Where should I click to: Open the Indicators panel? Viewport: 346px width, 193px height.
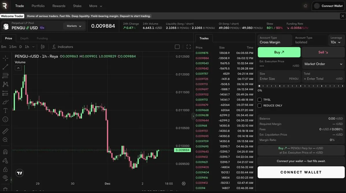tap(62, 47)
